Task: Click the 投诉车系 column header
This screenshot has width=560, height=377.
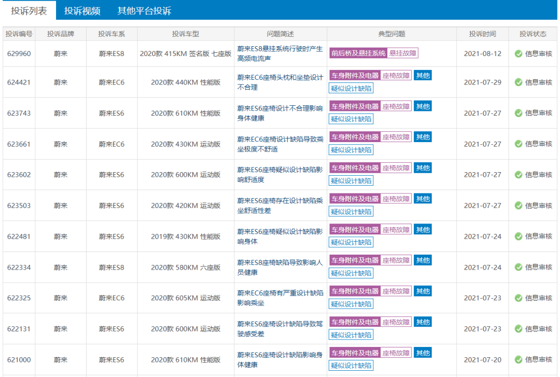Action: [111, 34]
